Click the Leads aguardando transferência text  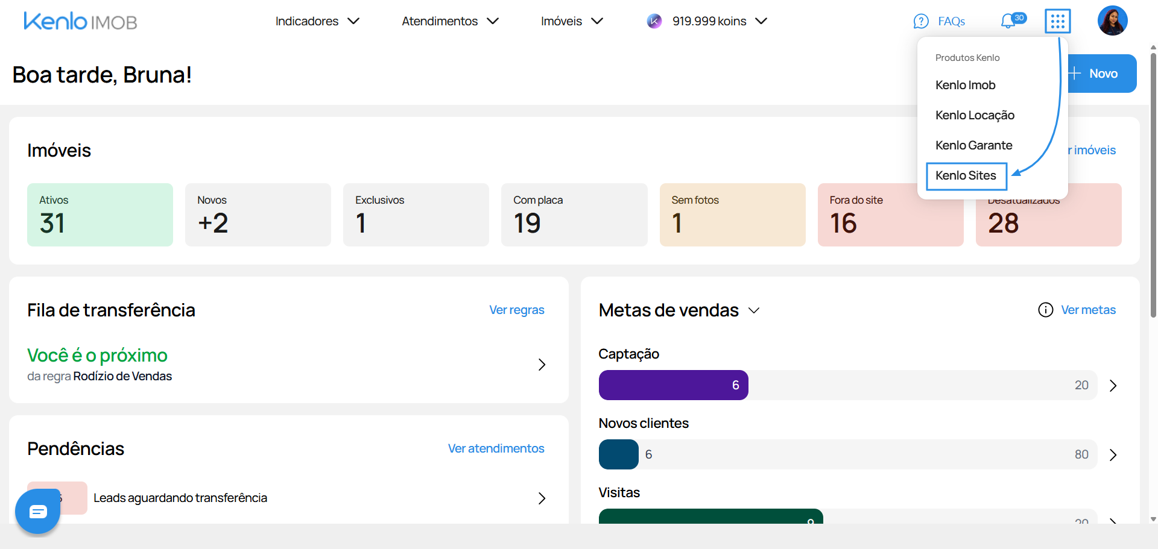click(180, 498)
